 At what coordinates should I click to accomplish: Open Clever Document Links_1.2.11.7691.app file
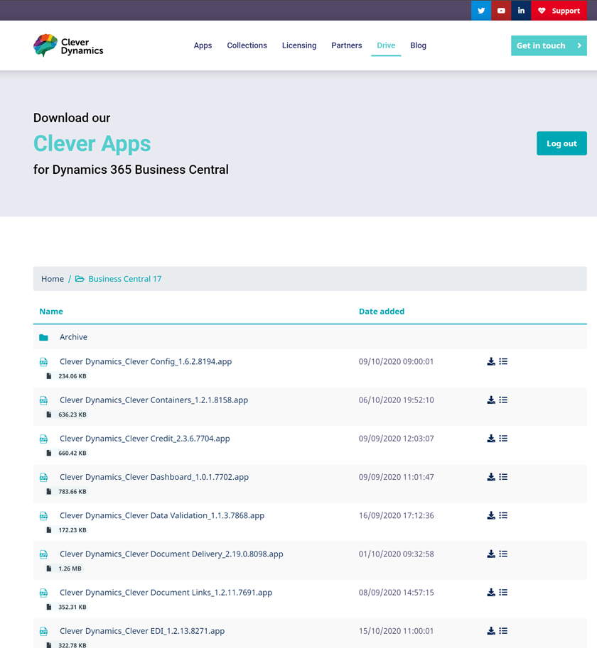(166, 592)
